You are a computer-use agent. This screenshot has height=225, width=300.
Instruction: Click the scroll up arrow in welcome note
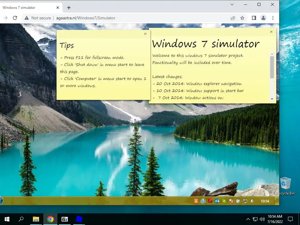[272, 54]
